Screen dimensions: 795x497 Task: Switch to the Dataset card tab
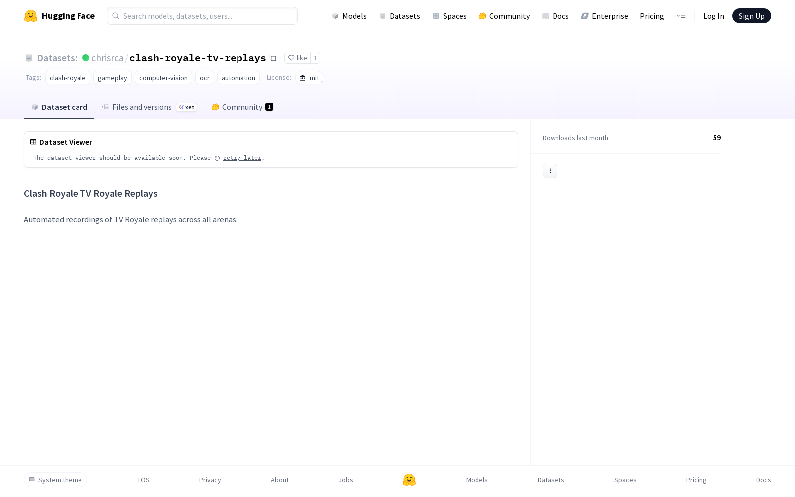coord(59,107)
